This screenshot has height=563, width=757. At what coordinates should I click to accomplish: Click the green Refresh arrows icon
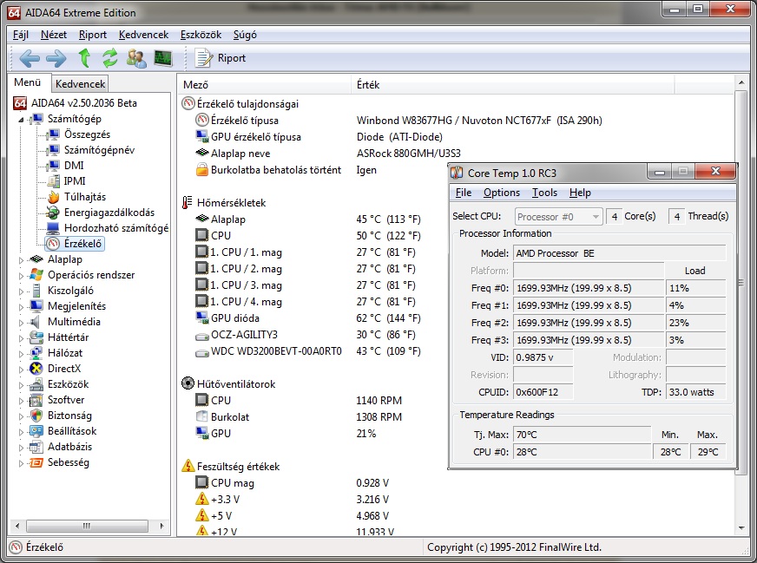pyautogui.click(x=110, y=58)
